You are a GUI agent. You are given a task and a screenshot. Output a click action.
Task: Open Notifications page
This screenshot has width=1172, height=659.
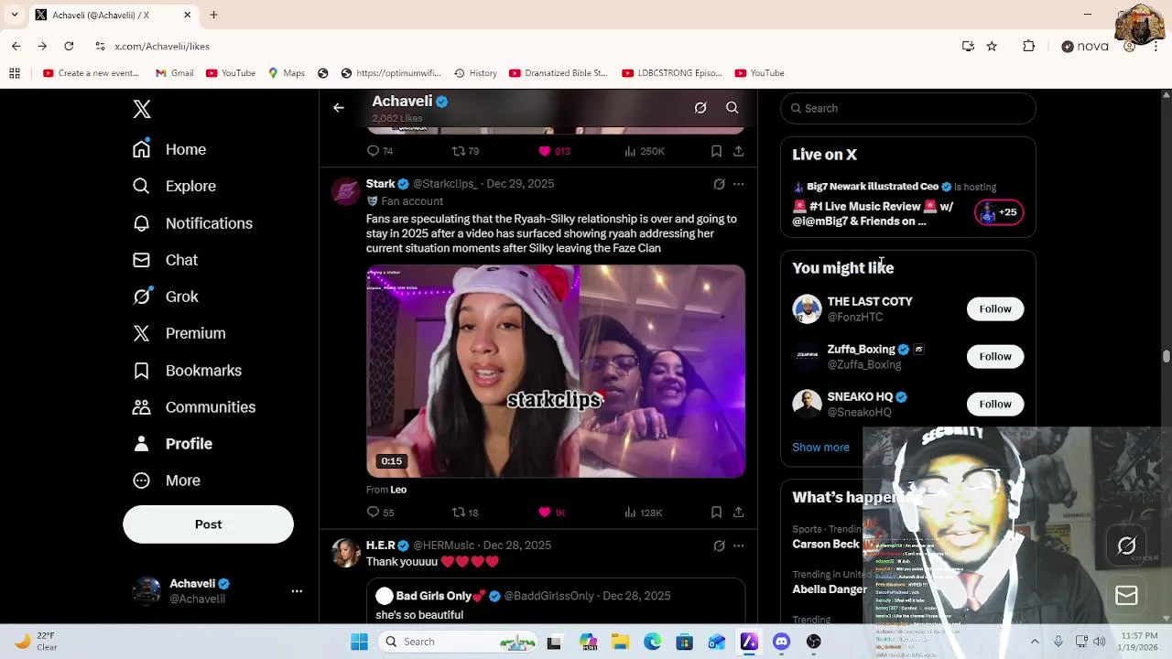point(192,223)
